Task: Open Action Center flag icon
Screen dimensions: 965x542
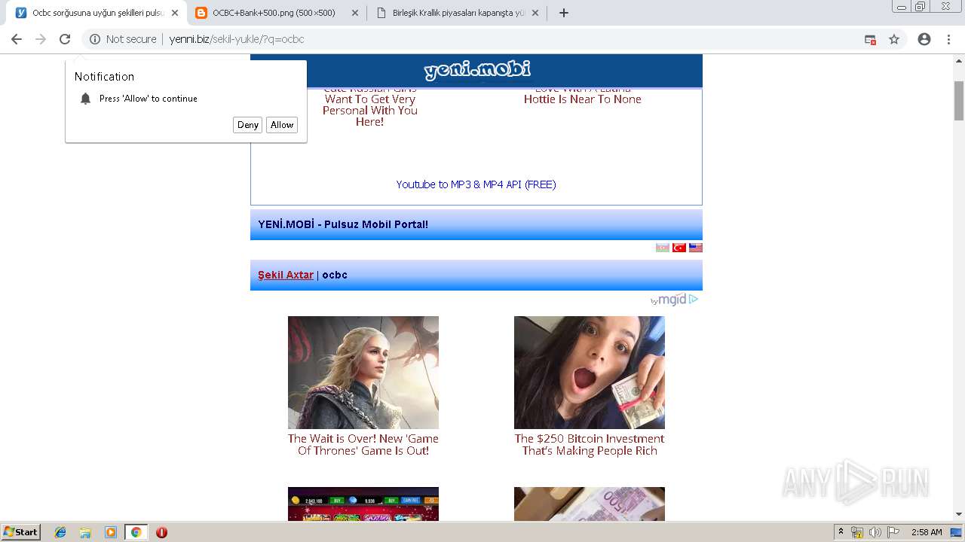Action: tap(893, 532)
